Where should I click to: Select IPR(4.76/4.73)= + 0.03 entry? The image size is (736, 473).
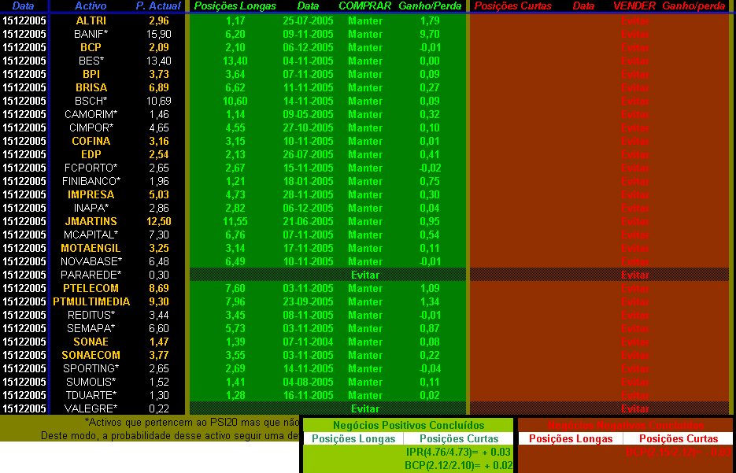pyautogui.click(x=458, y=452)
